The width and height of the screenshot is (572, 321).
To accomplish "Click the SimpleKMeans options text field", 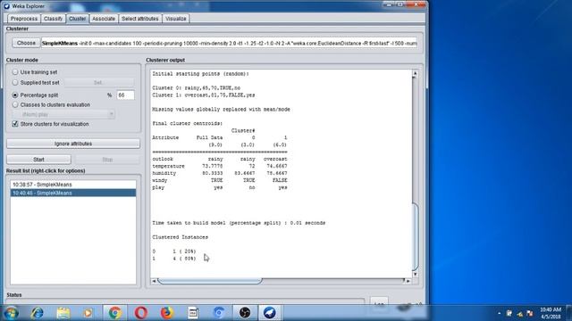I will [229, 43].
